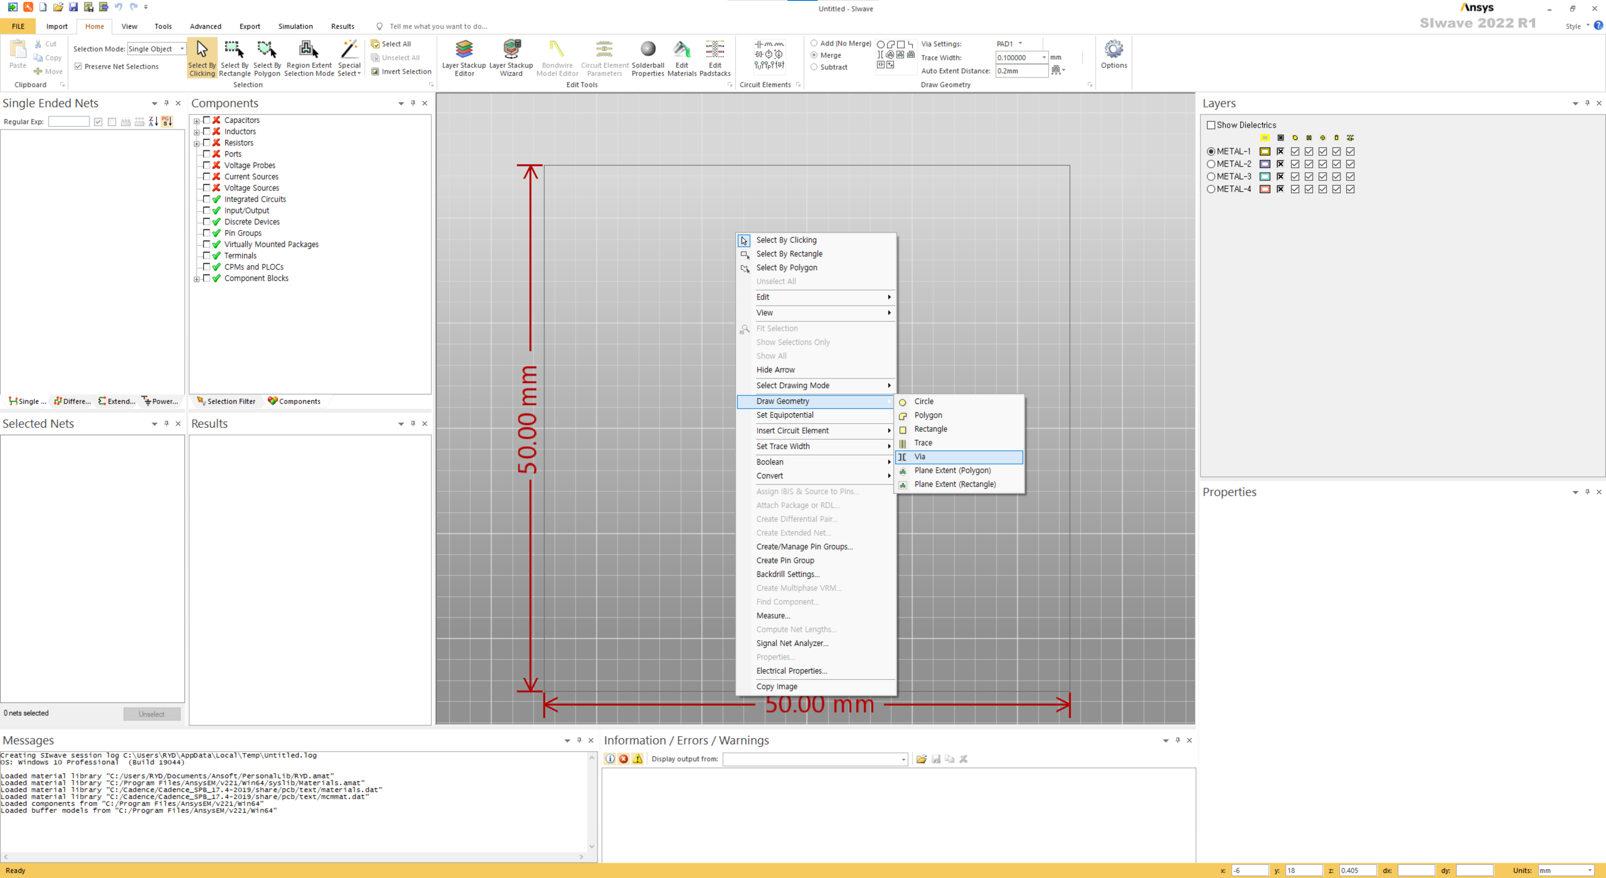Image resolution: width=1606 pixels, height=878 pixels.
Task: Close the Components panel
Action: click(425, 103)
